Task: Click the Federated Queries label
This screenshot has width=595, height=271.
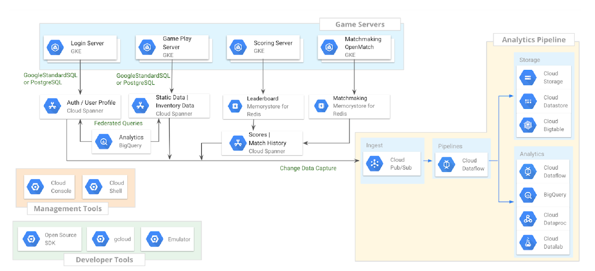Action: 118,123
